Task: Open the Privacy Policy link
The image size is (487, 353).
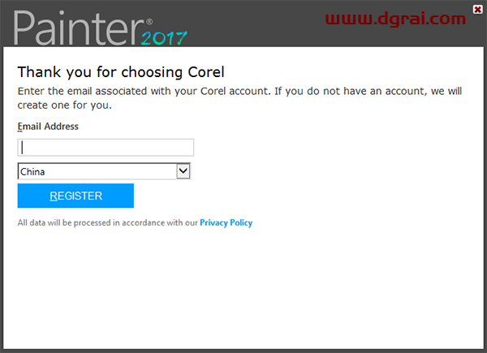Action: [226, 222]
